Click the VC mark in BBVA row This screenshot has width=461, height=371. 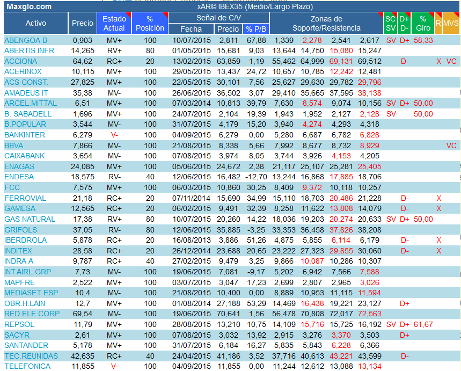(451, 146)
